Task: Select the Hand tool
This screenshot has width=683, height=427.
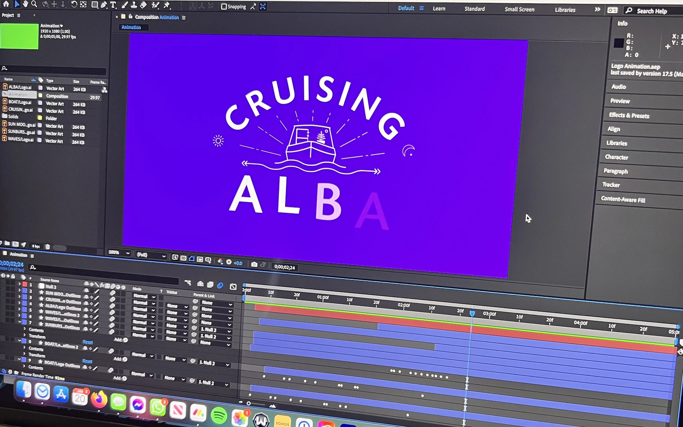Action: click(25, 4)
